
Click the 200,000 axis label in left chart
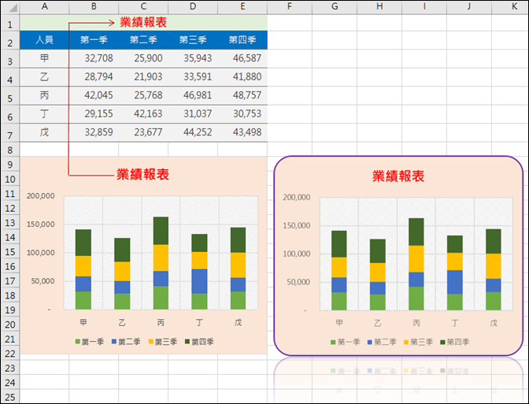[40, 196]
